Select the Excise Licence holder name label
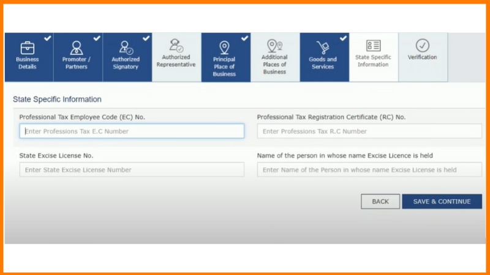The width and height of the screenshot is (490, 275). (345, 156)
